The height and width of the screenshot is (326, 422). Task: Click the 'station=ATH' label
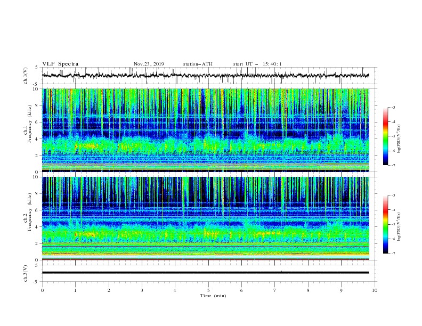(x=198, y=64)
